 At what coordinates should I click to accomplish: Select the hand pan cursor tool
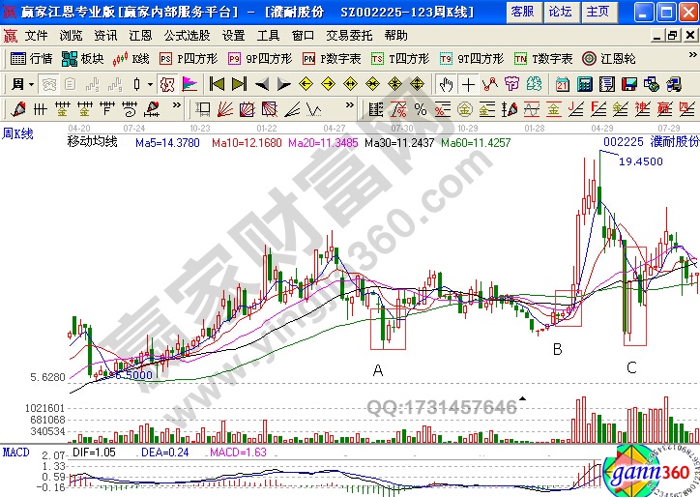(446, 84)
